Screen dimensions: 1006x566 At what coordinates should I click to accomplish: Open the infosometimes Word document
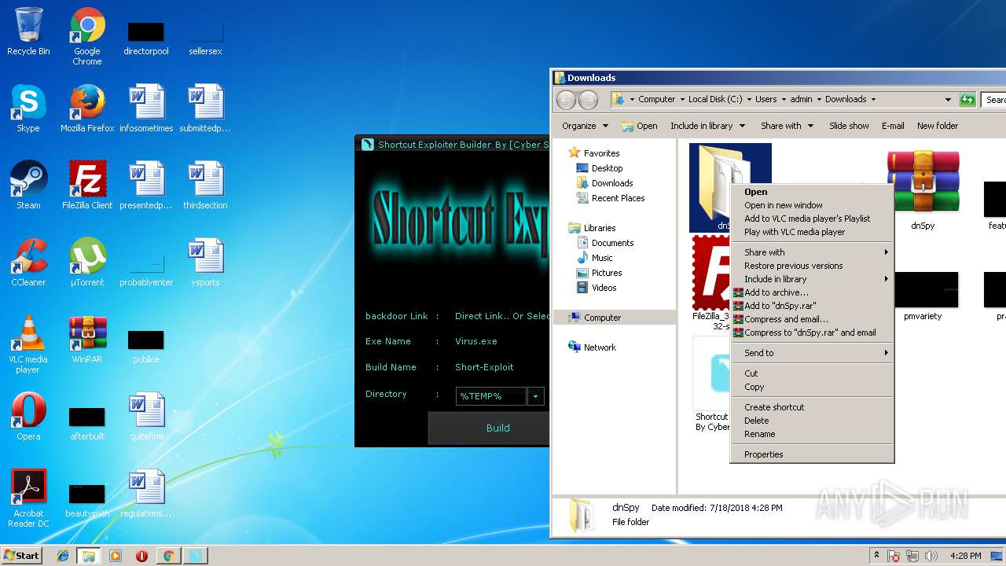coord(146,108)
